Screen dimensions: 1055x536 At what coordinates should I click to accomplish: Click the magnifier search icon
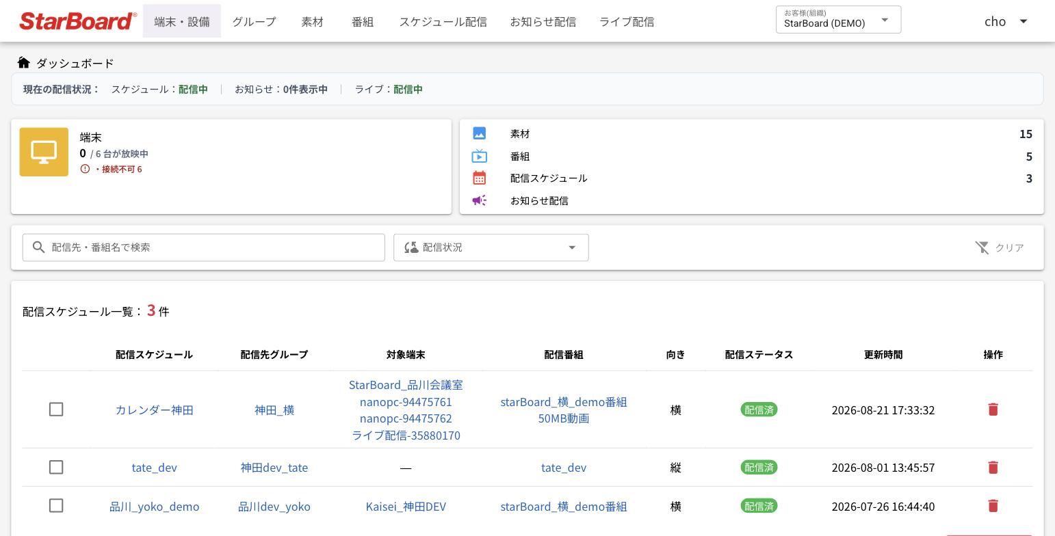tap(39, 247)
